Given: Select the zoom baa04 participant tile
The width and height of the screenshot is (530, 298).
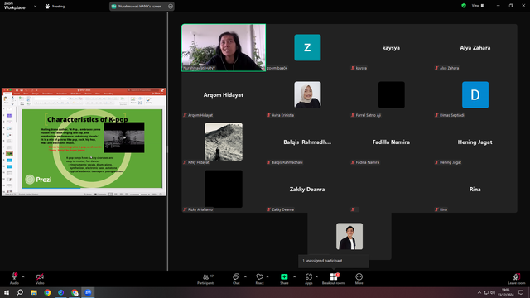Looking at the screenshot, I should click(307, 47).
